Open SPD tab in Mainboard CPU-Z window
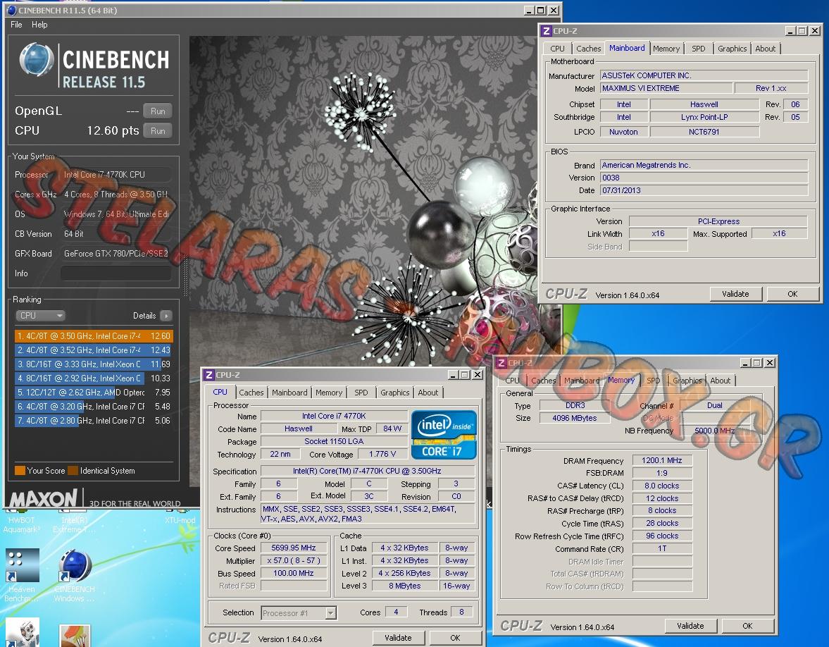Image resolution: width=829 pixels, height=647 pixels. coord(699,49)
